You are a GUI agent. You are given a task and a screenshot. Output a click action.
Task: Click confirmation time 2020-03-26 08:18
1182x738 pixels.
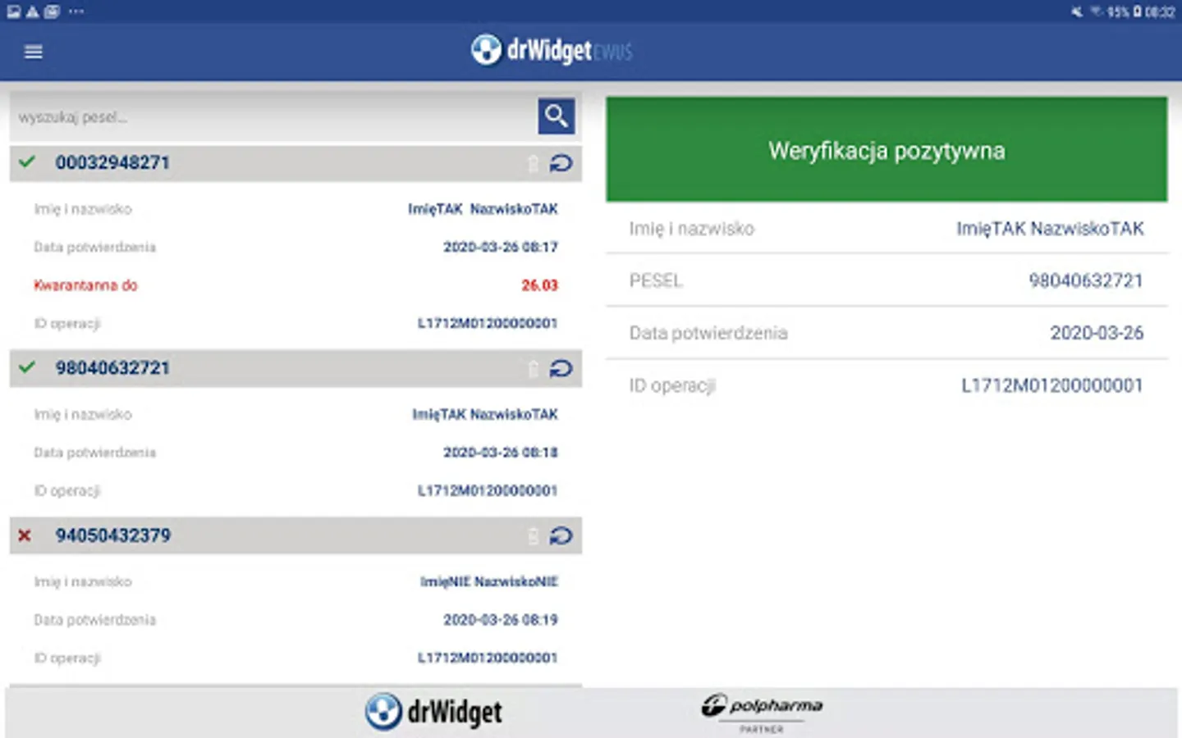501,452
